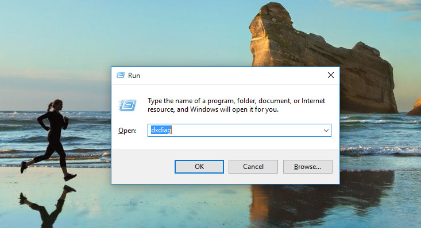421x228 pixels.
Task: Click the 'Type the name of a program' description
Action: point(236,105)
